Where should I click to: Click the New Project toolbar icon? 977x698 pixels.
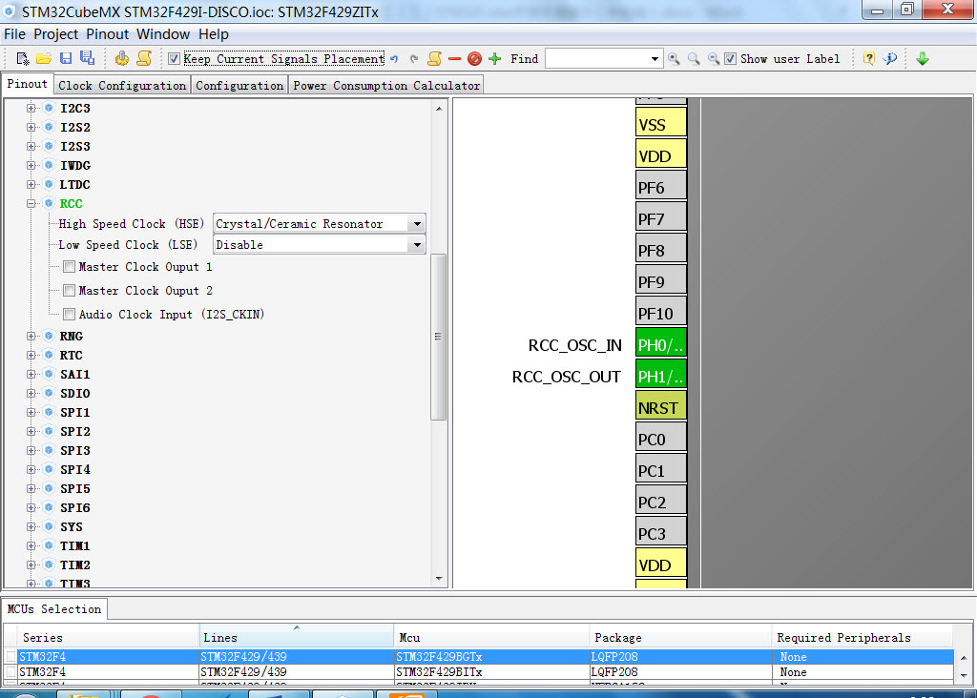tap(23, 58)
